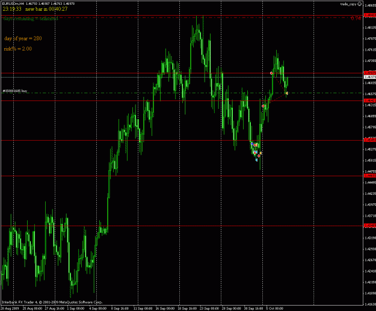Click the 'days remaining = unlimited' text
Image resolution: width=376 pixels, height=311 pixels.
pyautogui.click(x=31, y=19)
